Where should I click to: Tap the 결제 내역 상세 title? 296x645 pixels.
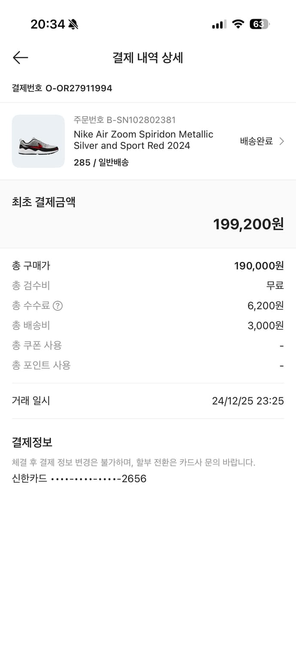[x=148, y=58]
